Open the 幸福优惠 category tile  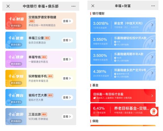[x=16, y=40]
